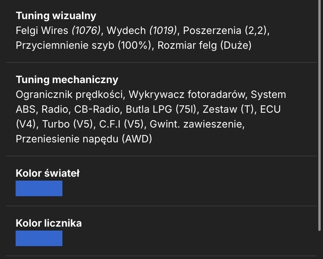Image resolution: width=323 pixels, height=259 pixels.
Task: Click the Kolor licznika label
Action: click(x=49, y=223)
